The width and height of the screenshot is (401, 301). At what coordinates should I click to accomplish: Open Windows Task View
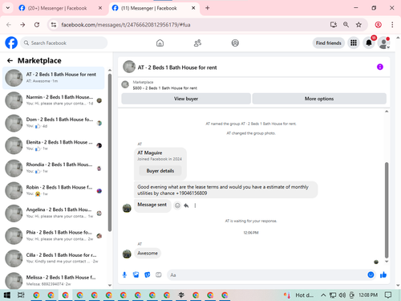coord(21,295)
